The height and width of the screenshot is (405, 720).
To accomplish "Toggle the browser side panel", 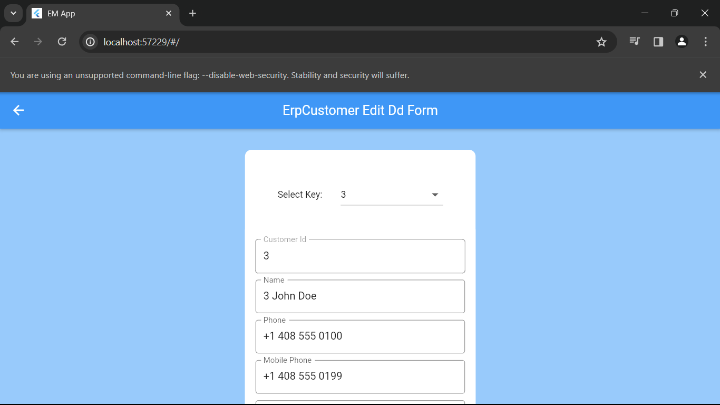I will (x=658, y=42).
